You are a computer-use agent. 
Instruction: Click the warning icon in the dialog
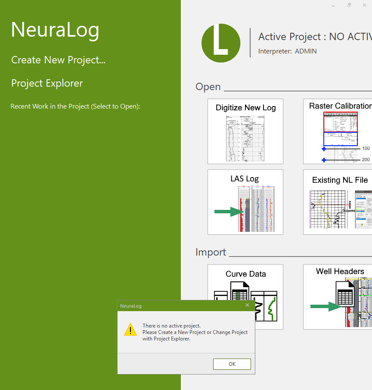click(130, 330)
